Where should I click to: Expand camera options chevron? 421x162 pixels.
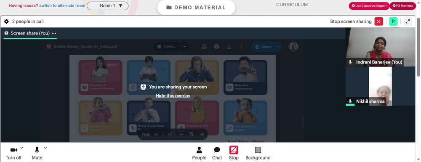pos(22,148)
